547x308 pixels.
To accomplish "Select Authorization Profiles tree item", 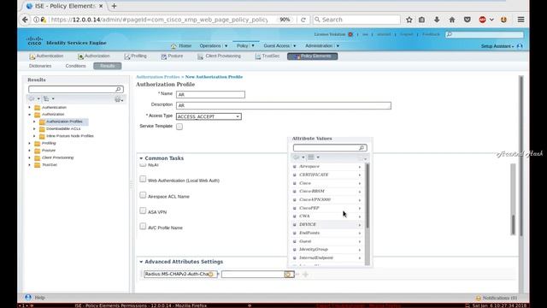I will pyautogui.click(x=64, y=121).
